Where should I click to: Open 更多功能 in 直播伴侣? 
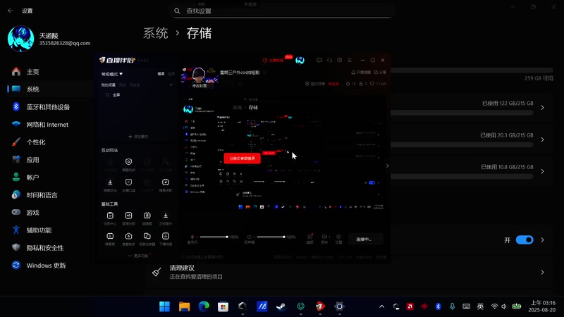pos(138,256)
